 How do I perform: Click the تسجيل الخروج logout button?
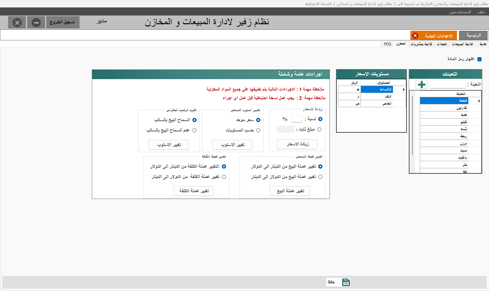click(63, 22)
